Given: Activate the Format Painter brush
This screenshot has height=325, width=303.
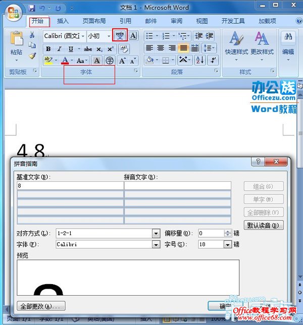Looking at the screenshot, I should tap(32, 56).
